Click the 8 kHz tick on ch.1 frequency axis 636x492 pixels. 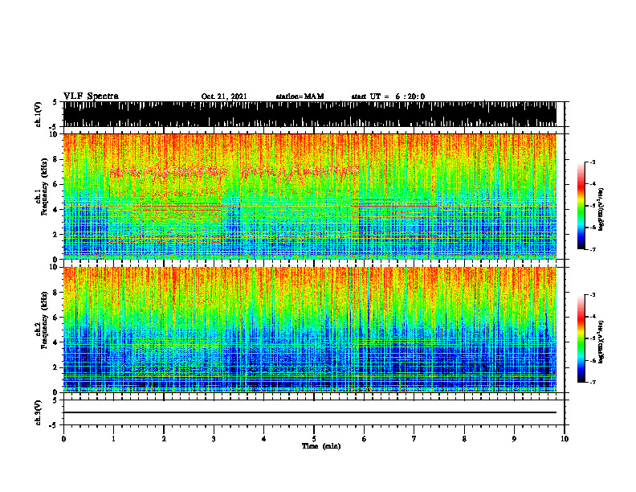(56, 159)
